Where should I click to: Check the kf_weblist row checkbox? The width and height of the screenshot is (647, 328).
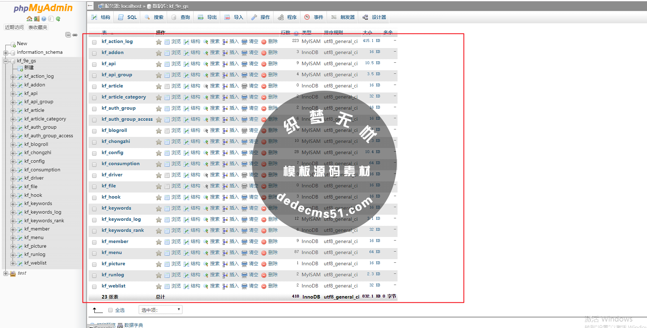[94, 286]
